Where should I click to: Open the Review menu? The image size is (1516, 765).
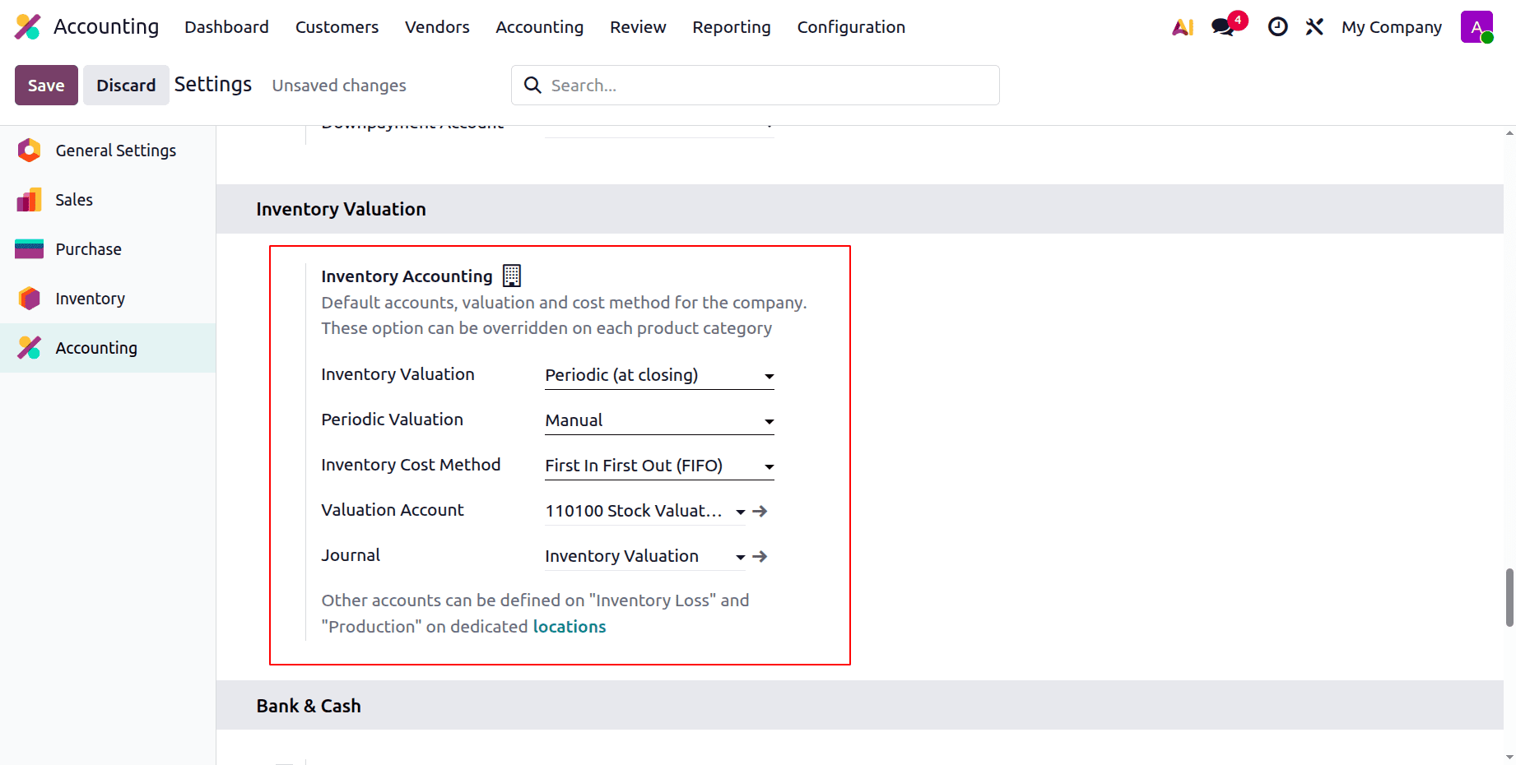(x=638, y=27)
